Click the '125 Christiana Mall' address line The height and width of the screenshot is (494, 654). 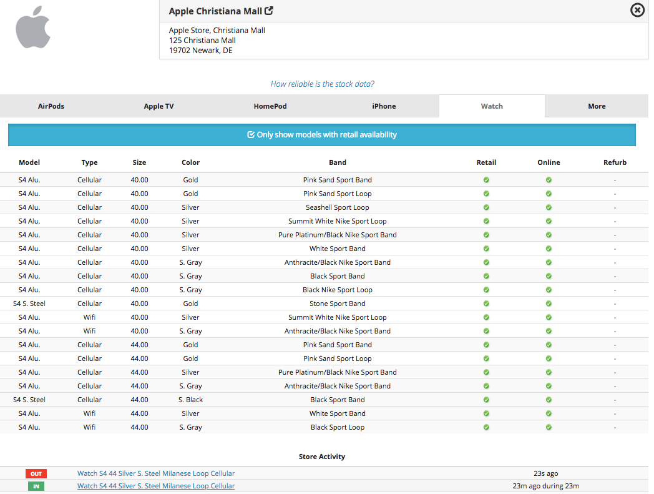(202, 41)
